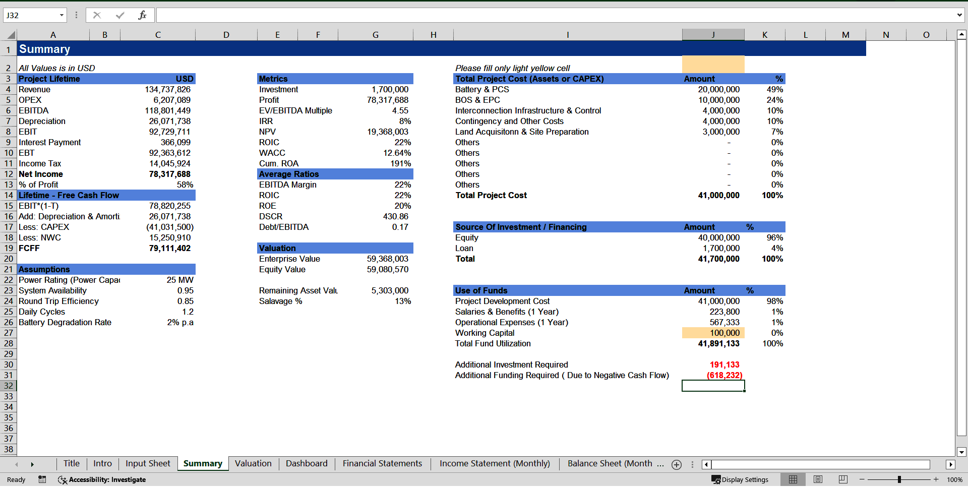This screenshot has width=968, height=487.
Task: Click Total Project Cost 41,000,000 cell
Action: pos(713,195)
